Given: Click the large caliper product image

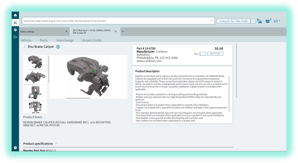Looking at the screenshot, I should [x=88, y=77].
